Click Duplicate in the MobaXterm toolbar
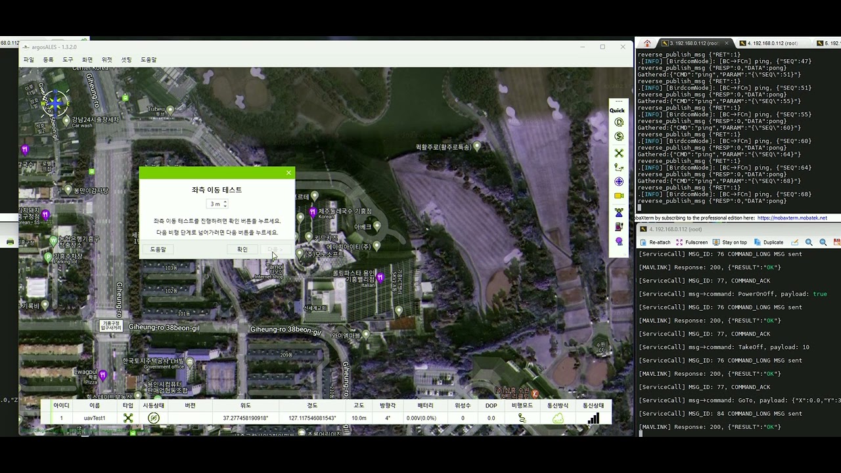 coord(769,242)
